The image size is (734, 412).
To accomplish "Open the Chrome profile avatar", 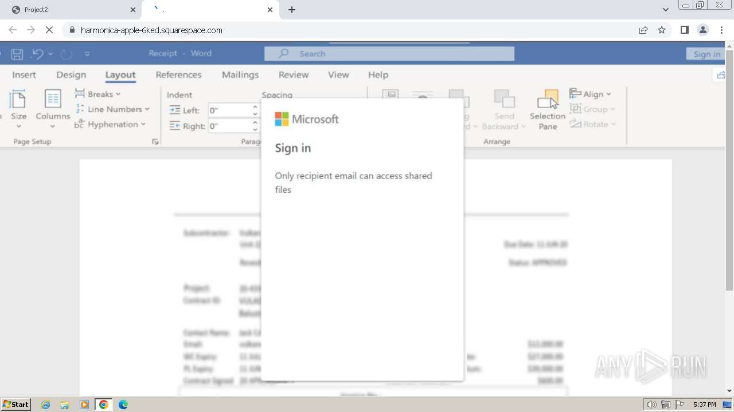I will [702, 30].
